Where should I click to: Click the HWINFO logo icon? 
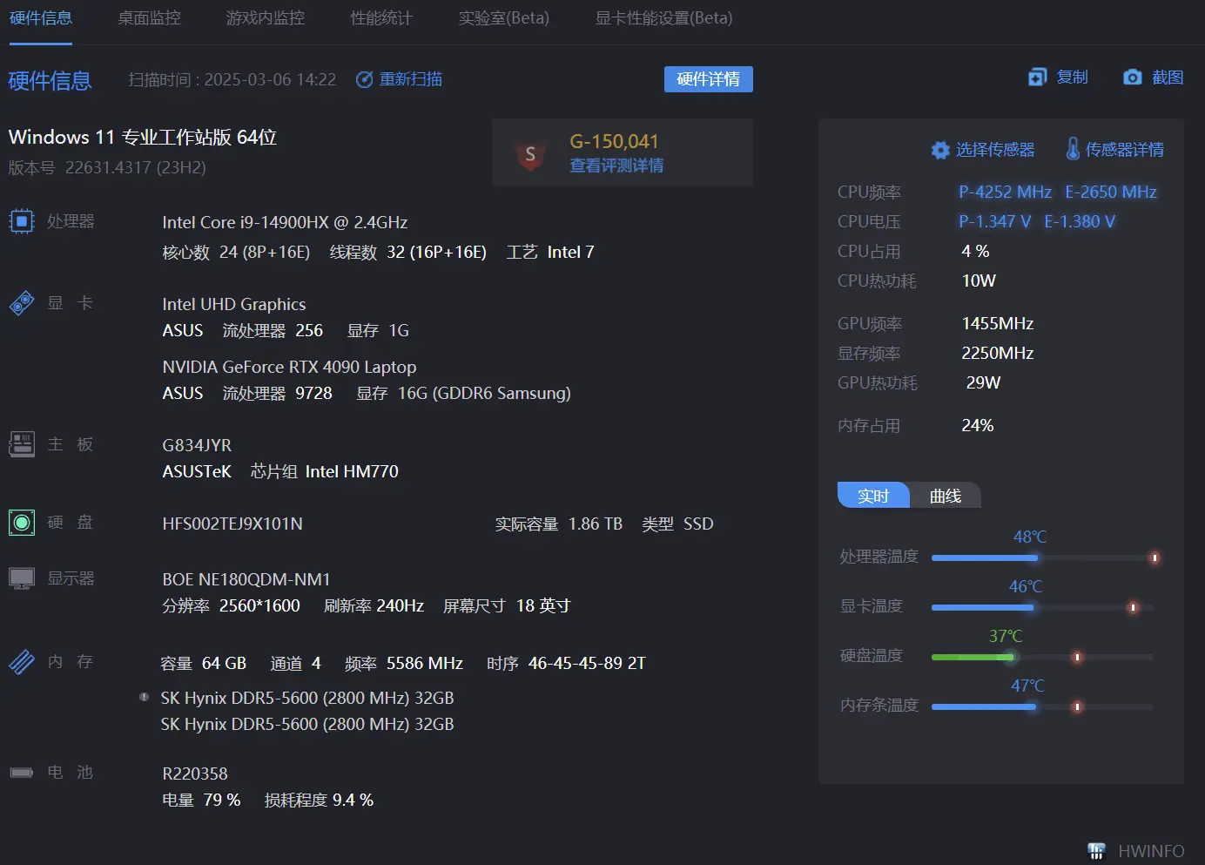tap(1097, 851)
